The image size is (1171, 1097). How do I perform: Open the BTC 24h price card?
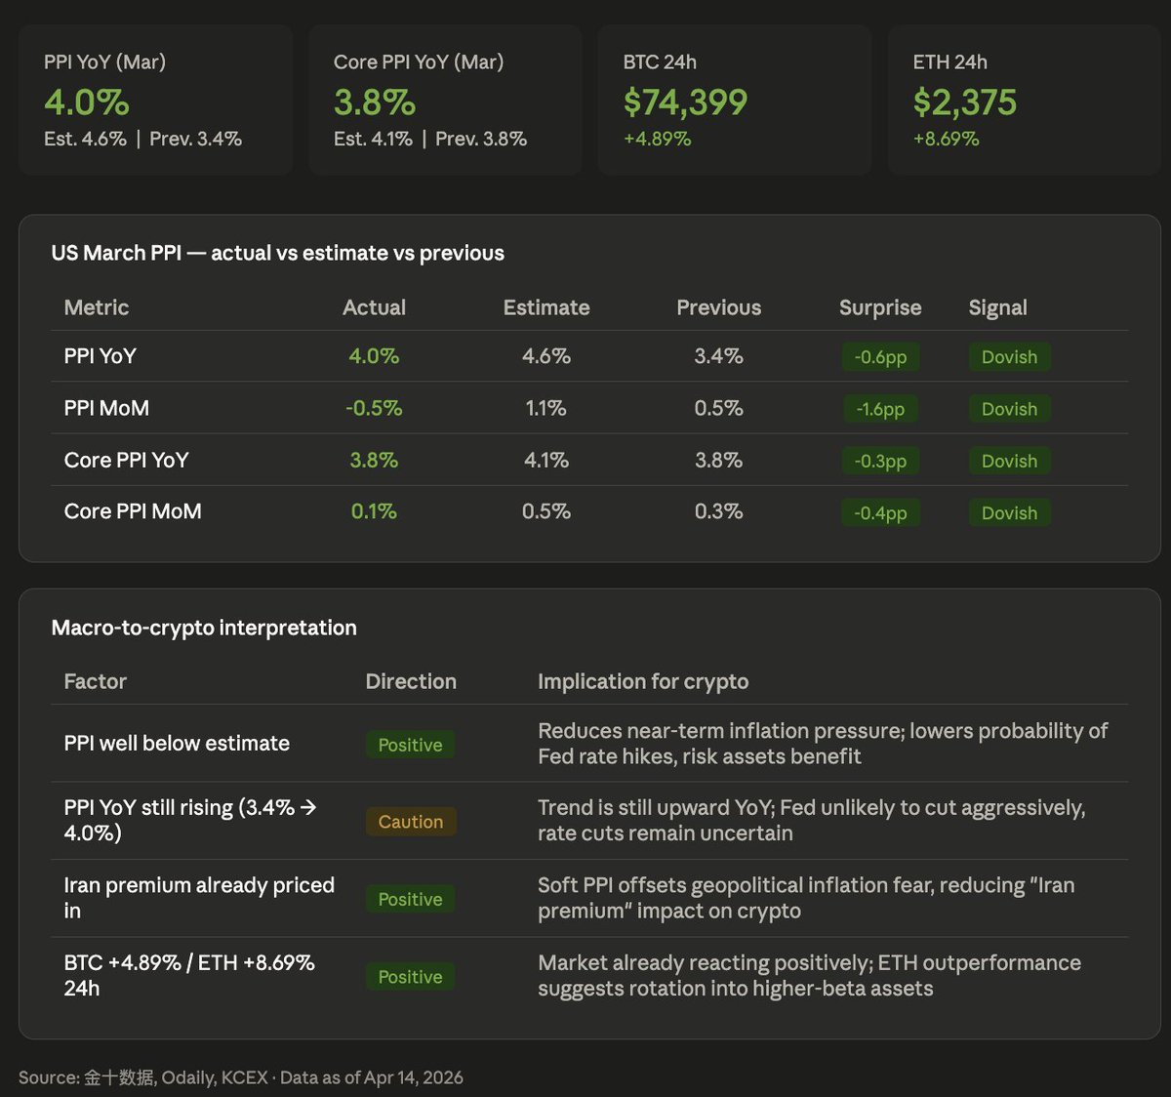[x=734, y=101]
